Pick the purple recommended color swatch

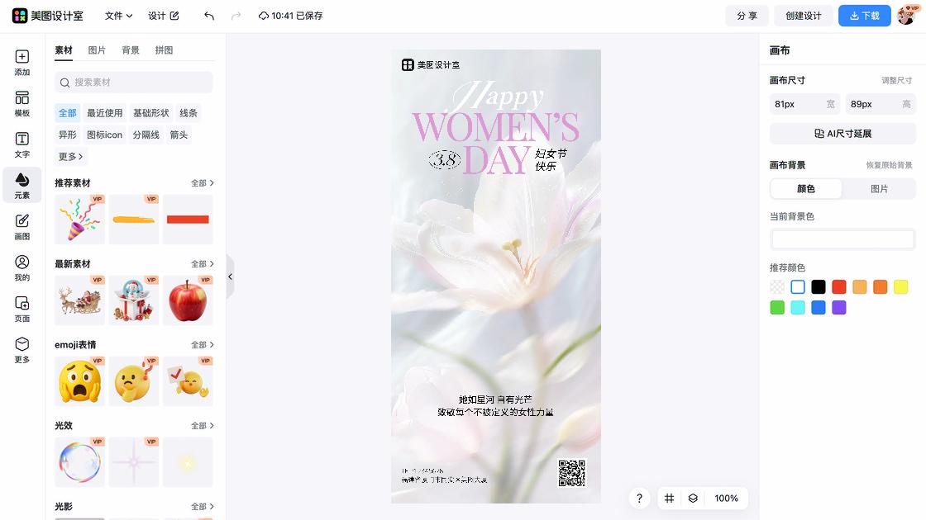pos(838,308)
